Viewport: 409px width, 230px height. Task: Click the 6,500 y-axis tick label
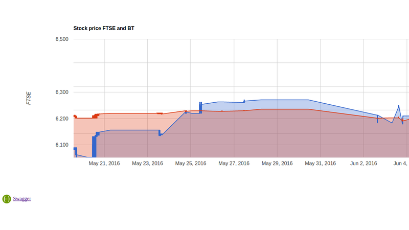pyautogui.click(x=61, y=39)
